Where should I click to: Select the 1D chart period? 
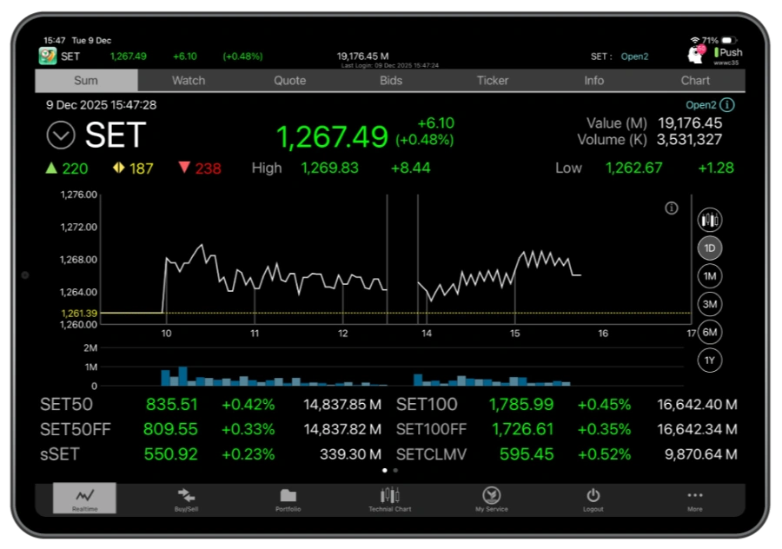click(710, 248)
